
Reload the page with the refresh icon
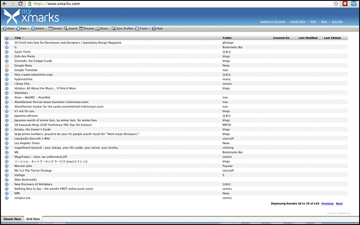click(x=20, y=3)
